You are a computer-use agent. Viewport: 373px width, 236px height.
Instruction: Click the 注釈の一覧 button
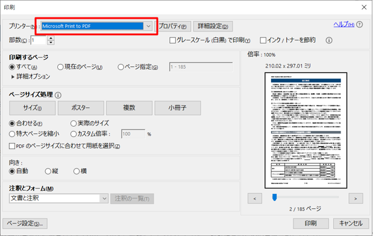[x=132, y=199]
